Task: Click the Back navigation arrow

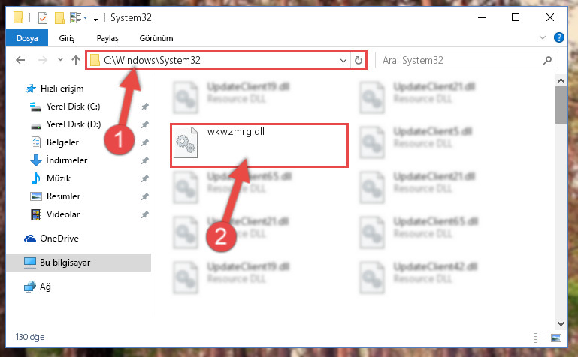Action: pyautogui.click(x=20, y=60)
